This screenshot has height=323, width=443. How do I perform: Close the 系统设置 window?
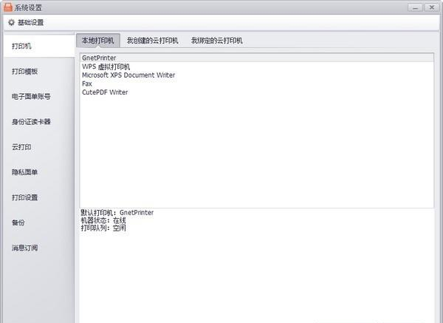(x=431, y=7)
